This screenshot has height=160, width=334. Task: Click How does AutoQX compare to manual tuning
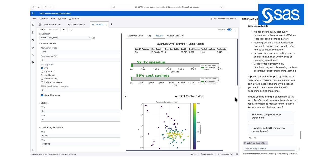[x=271, y=130]
